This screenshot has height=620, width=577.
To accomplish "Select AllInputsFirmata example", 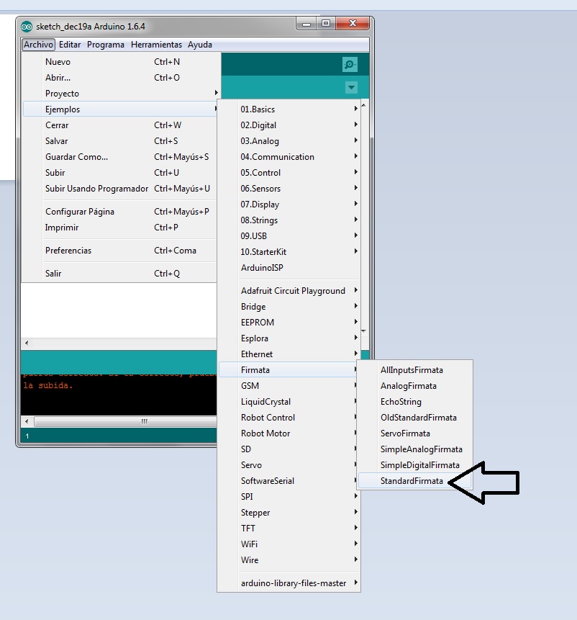I will 414,369.
